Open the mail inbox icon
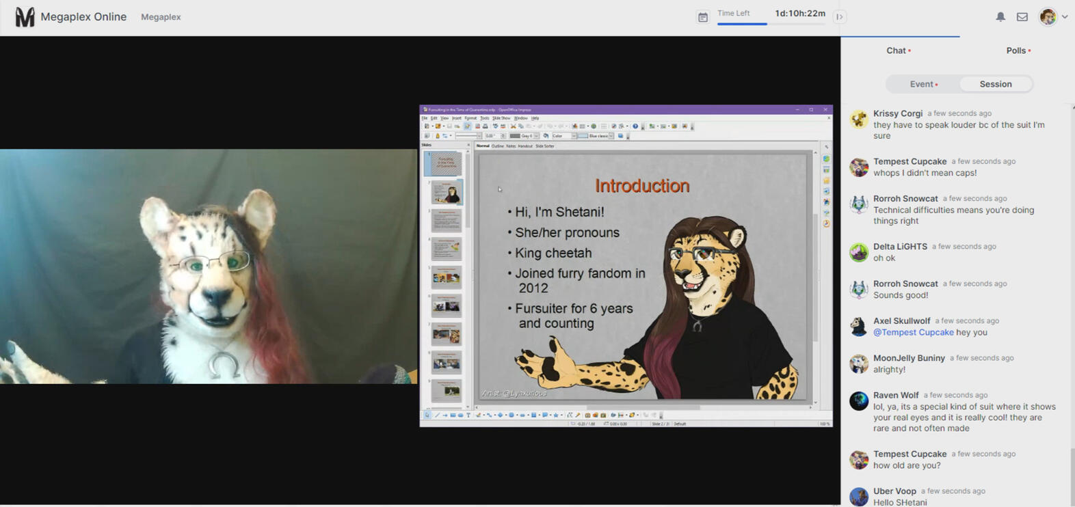Viewport: 1075px width, 507px height. (1022, 17)
